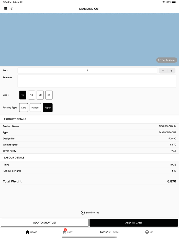Click the Wi-Fi status icon
Viewport: 179px width, 239px height.
(x=164, y=2)
